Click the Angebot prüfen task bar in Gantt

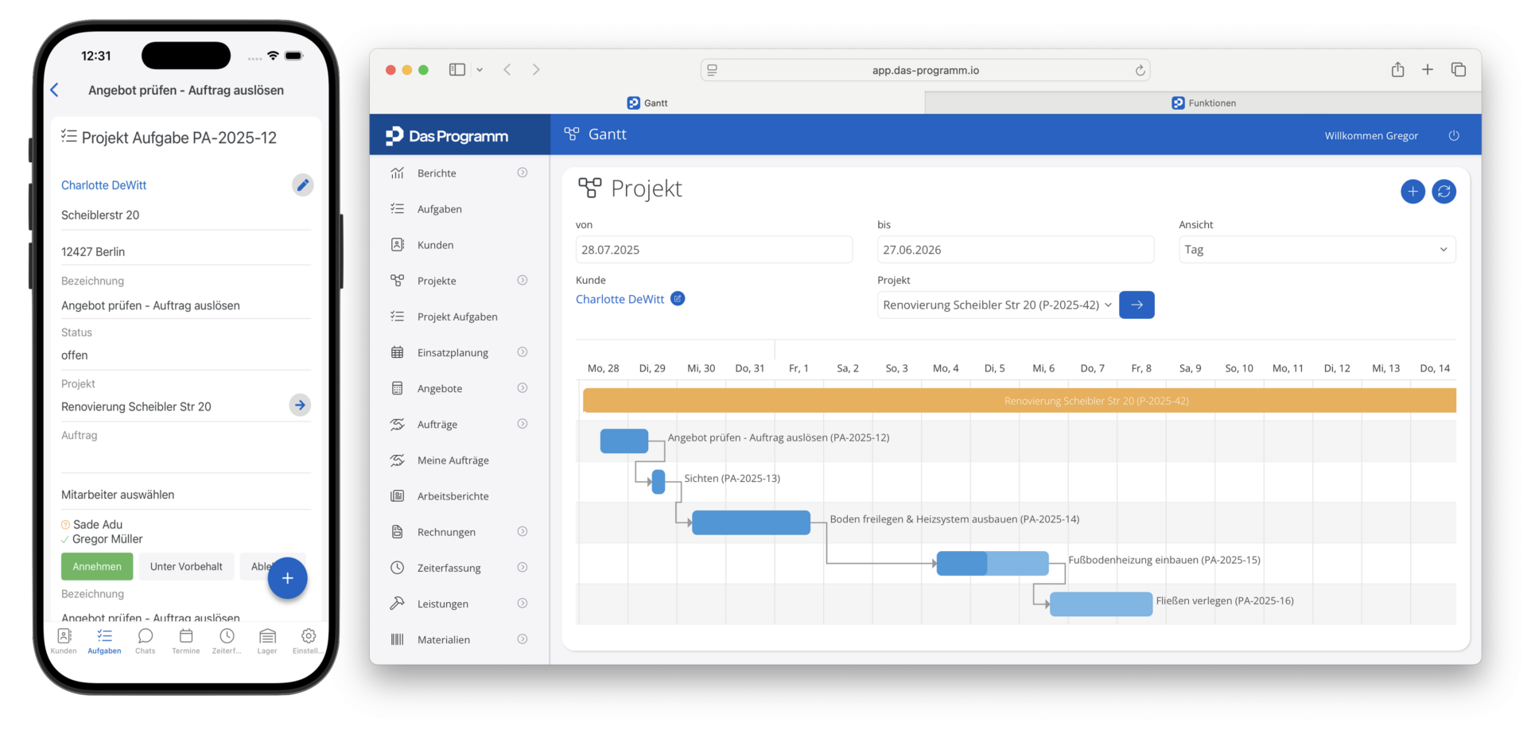pos(624,441)
